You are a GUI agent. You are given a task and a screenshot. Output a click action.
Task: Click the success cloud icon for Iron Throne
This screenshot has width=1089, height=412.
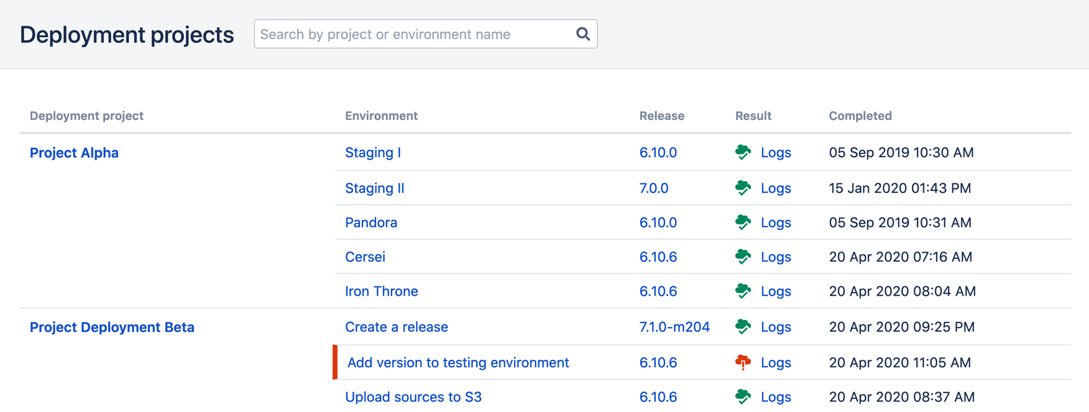pyautogui.click(x=743, y=291)
